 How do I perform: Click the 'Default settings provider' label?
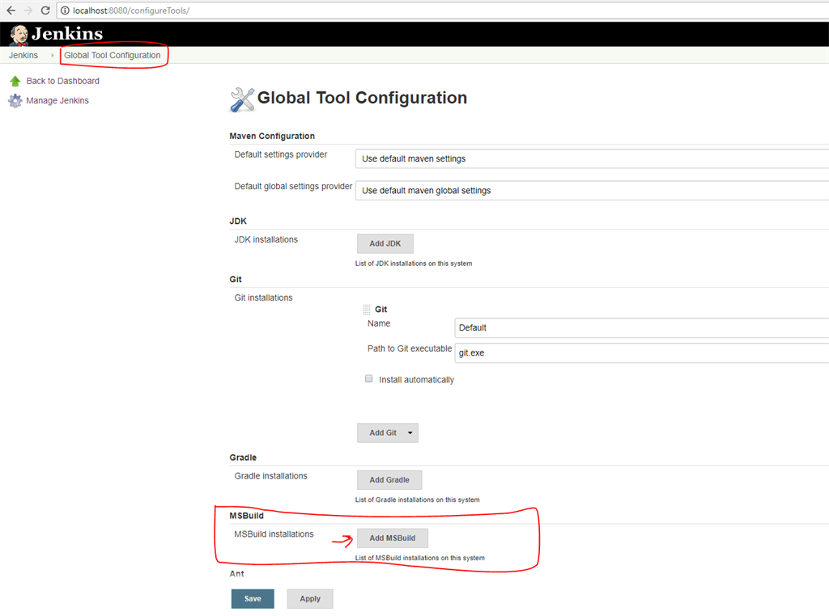[281, 154]
